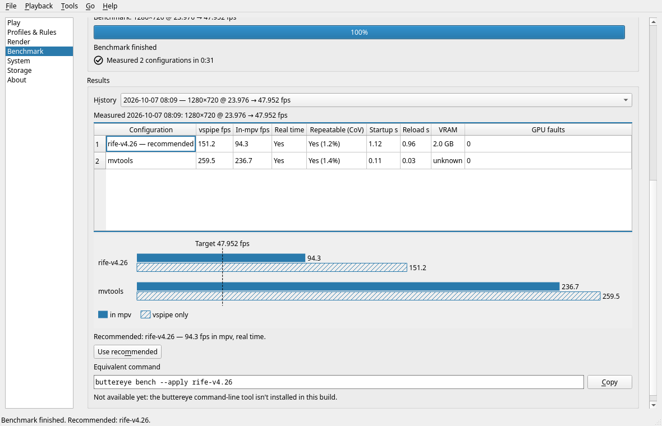The height and width of the screenshot is (426, 662).
Task: Click the solid mvtools in-mpv chart bar
Action: [348, 286]
